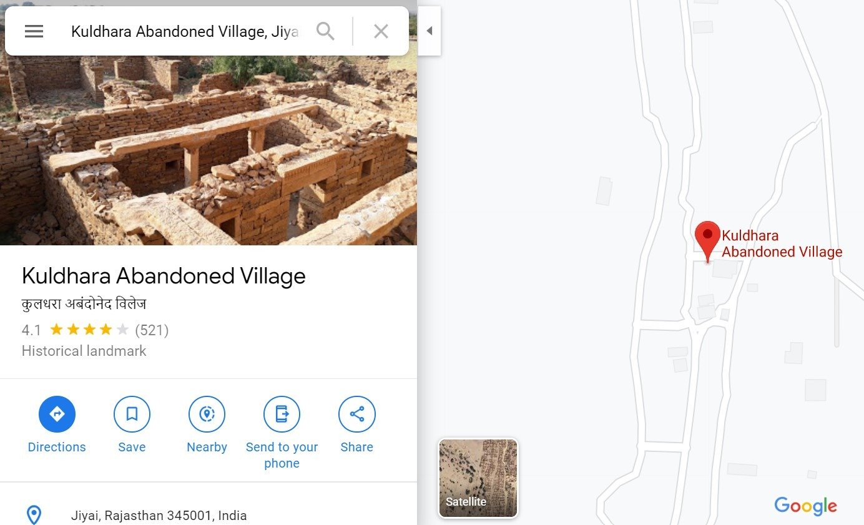
Task: Click the Hindi name subtitle text
Action: coord(84,305)
